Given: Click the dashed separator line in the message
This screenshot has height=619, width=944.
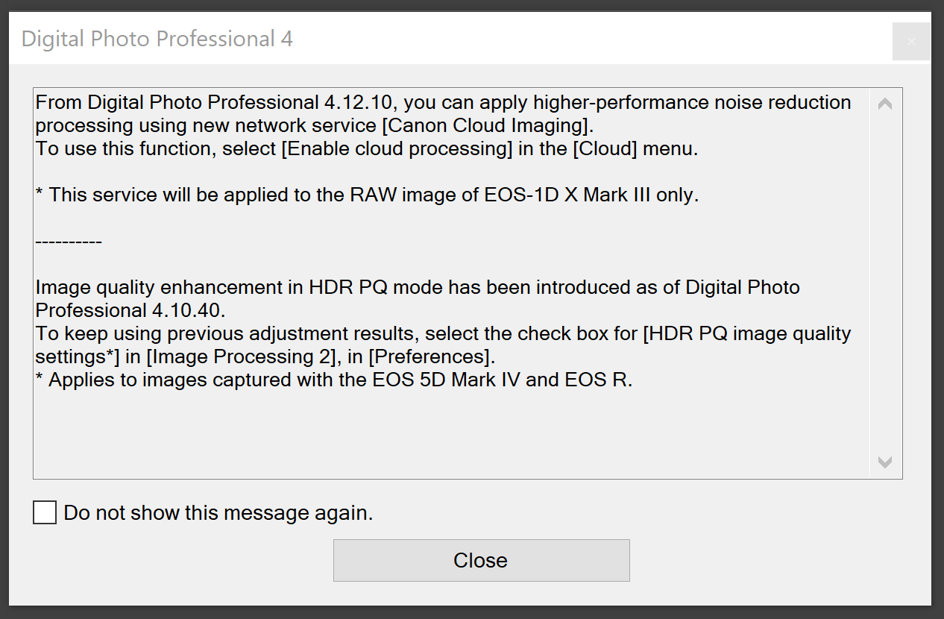Looking at the screenshot, I should tap(69, 242).
